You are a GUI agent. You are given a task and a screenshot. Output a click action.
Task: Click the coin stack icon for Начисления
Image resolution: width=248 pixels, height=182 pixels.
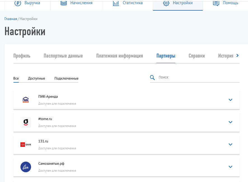[64, 3]
